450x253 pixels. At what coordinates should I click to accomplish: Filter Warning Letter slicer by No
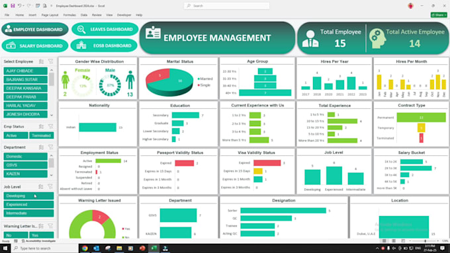click(x=16, y=235)
